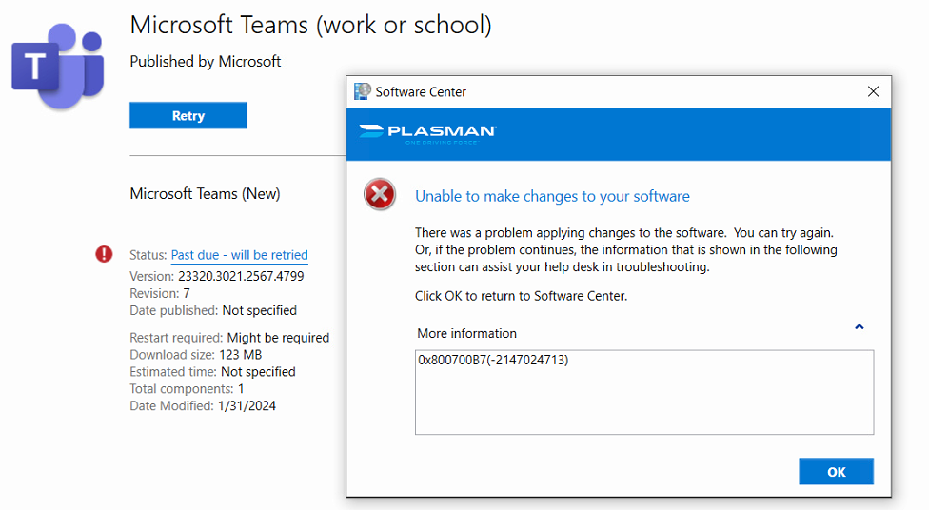Click 'Estimated time: Not specified' line
This screenshot has height=510, width=929.
tap(212, 372)
